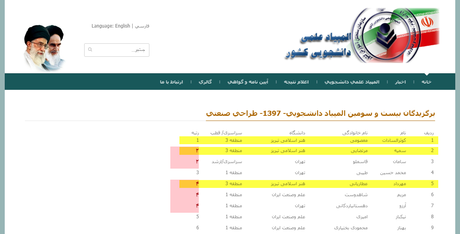The width and height of the screenshot is (460, 234).
Task: Open the اعلام نتيجه menu item
Action: click(296, 82)
